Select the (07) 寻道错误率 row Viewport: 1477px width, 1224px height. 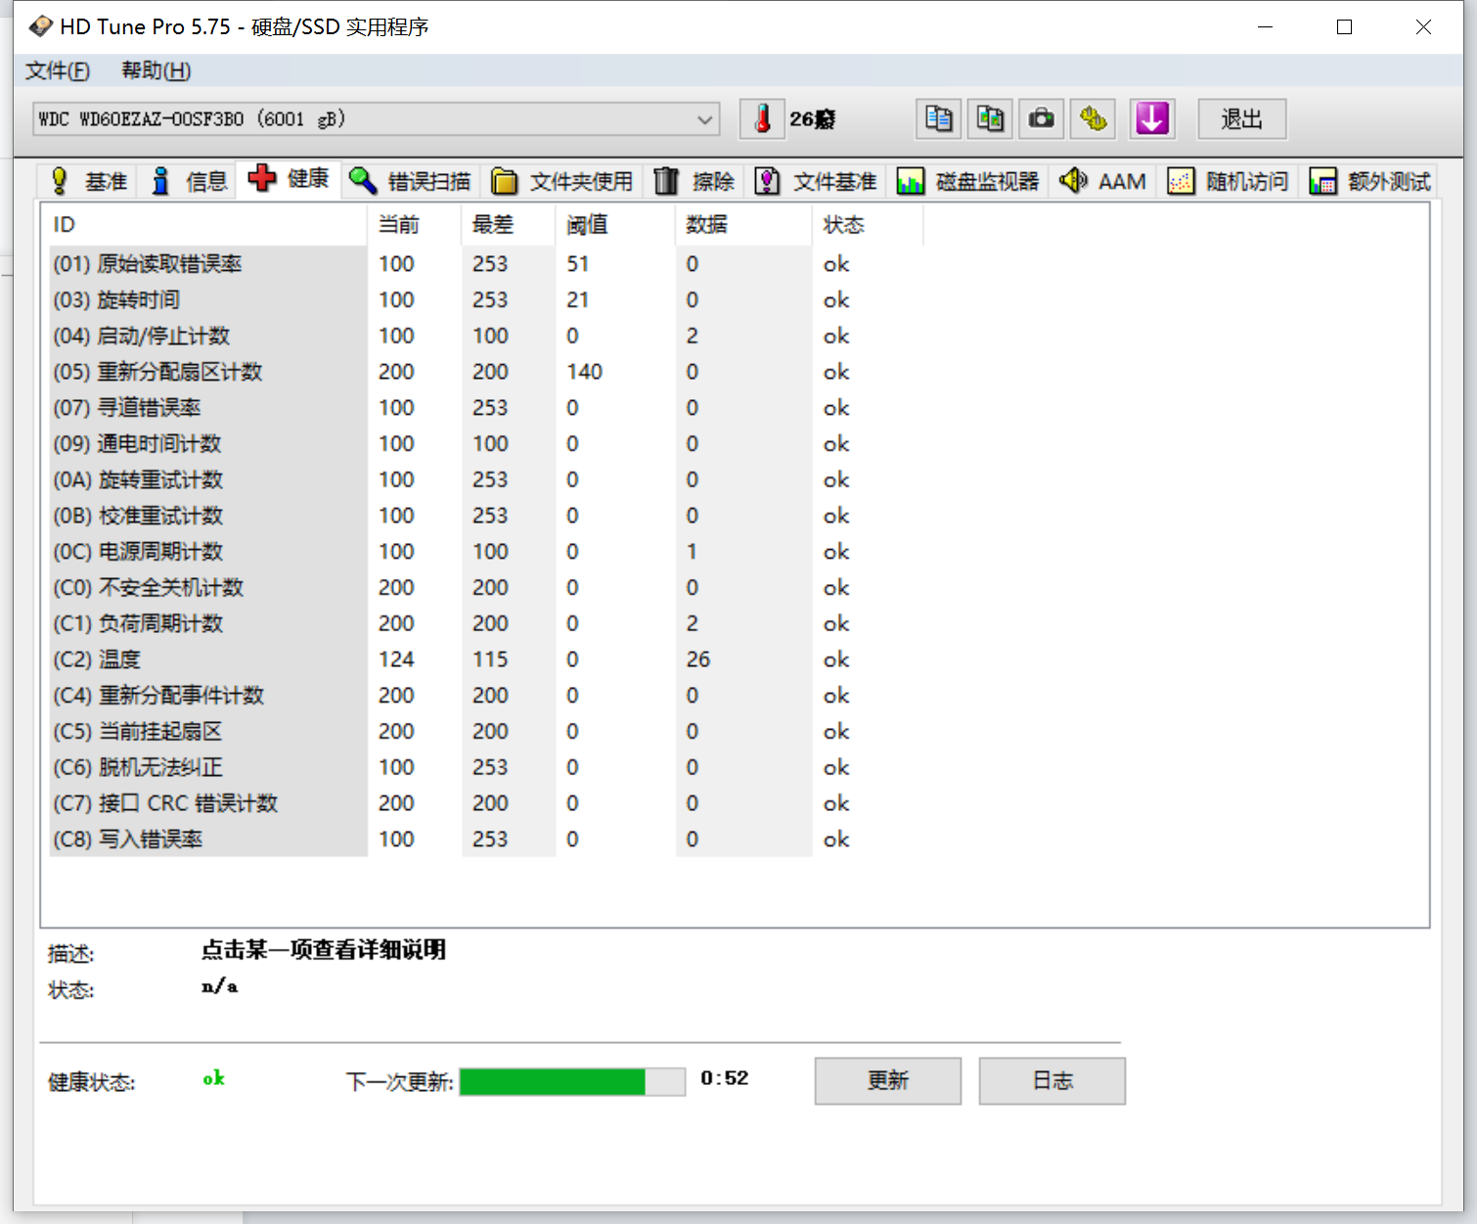[486, 408]
